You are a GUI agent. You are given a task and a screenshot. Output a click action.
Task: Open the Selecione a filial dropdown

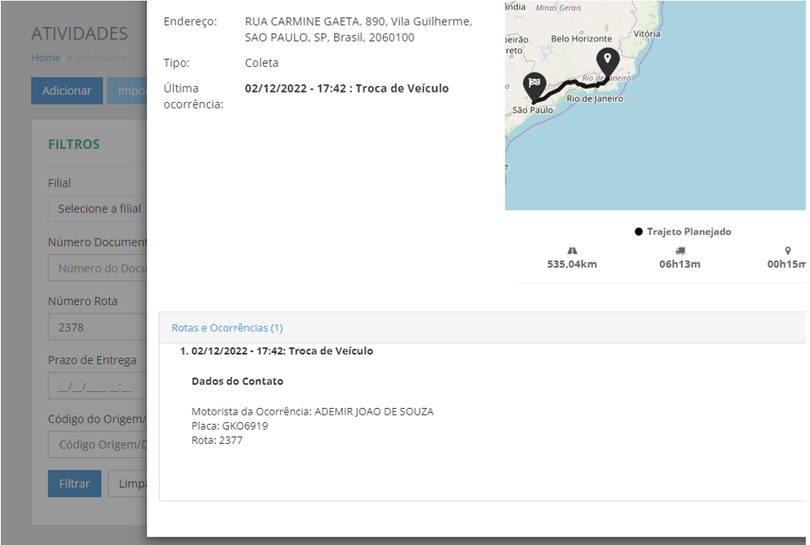click(98, 209)
